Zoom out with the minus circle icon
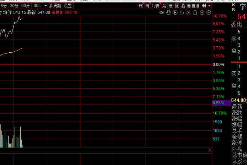The height and width of the screenshot is (165, 247). tap(209, 12)
